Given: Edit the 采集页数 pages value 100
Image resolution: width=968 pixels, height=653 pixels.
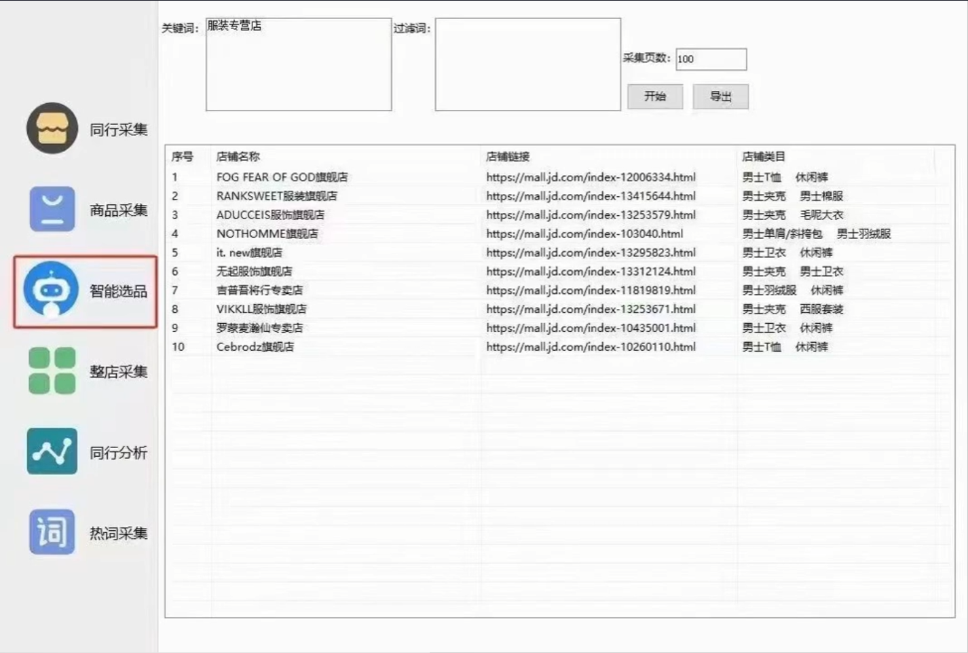Looking at the screenshot, I should point(710,59).
